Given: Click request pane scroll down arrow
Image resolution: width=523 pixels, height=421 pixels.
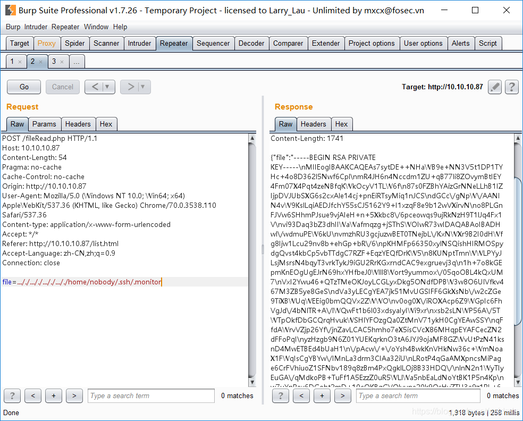Looking at the screenshot, I should (x=252, y=382).
